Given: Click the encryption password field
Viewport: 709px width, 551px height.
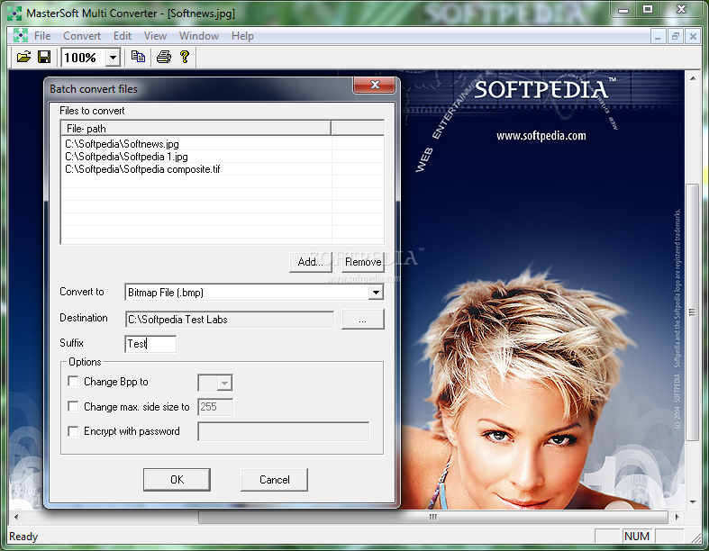Looking at the screenshot, I should pyautogui.click(x=284, y=431).
